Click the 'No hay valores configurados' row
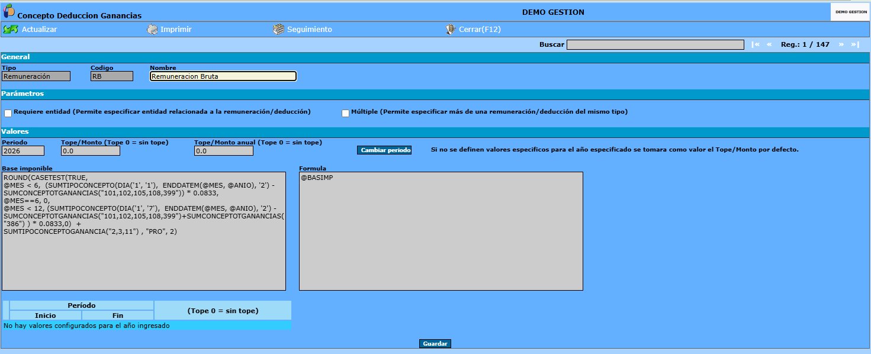The height and width of the screenshot is (354, 871). (146, 326)
